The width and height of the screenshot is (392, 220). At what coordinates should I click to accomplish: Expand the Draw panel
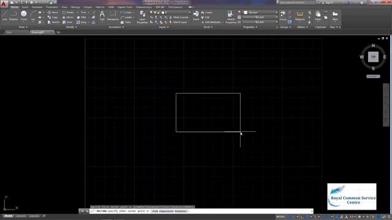click(x=23, y=27)
